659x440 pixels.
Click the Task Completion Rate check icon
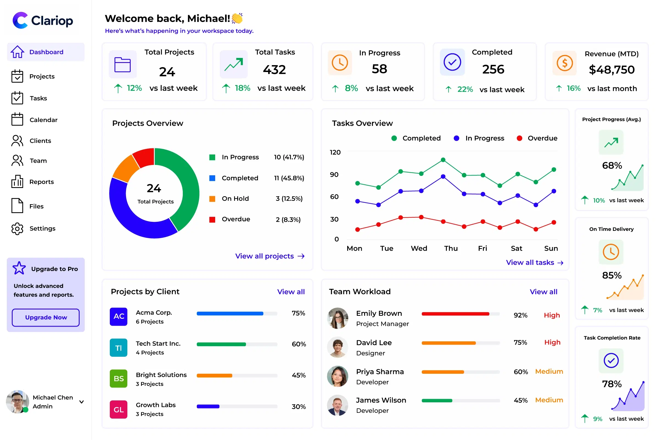pos(611,361)
